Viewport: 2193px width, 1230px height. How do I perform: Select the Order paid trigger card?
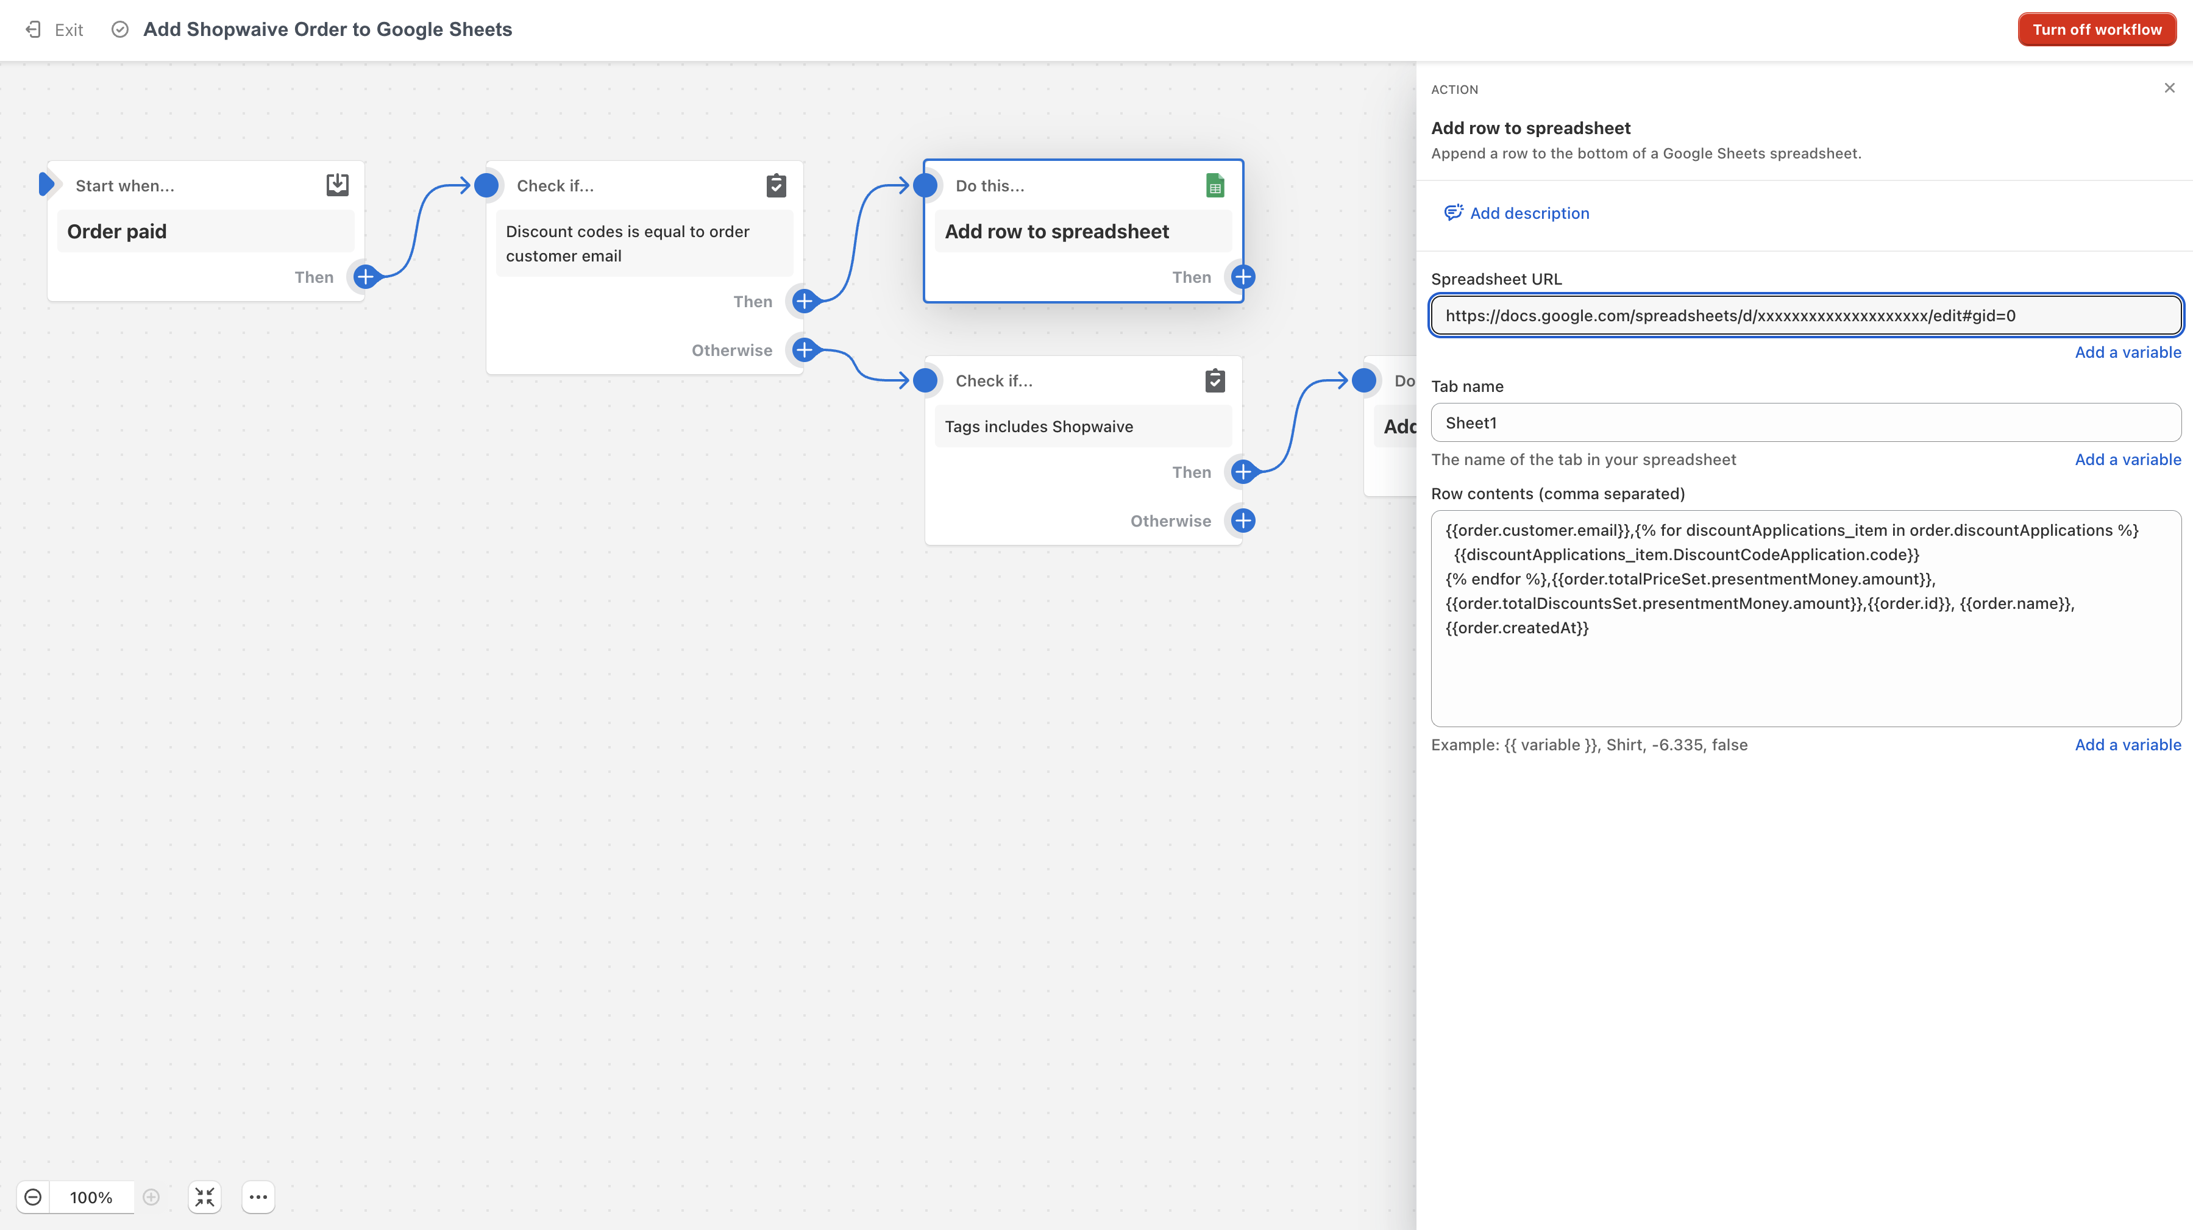pyautogui.click(x=205, y=232)
